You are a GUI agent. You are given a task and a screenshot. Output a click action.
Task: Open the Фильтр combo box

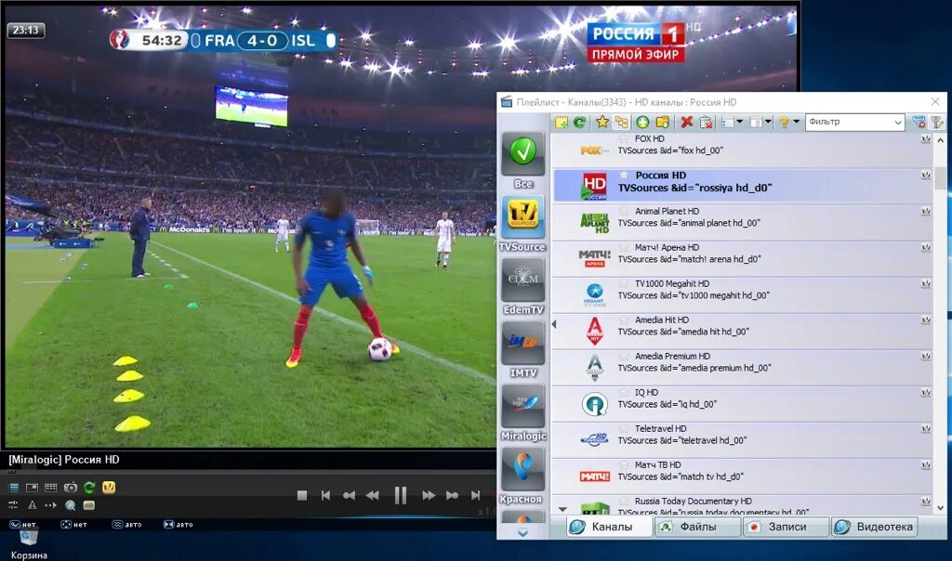tap(855, 122)
